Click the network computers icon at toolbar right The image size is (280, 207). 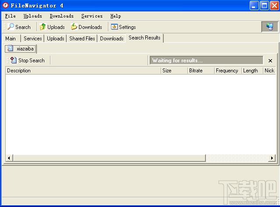click(x=269, y=27)
